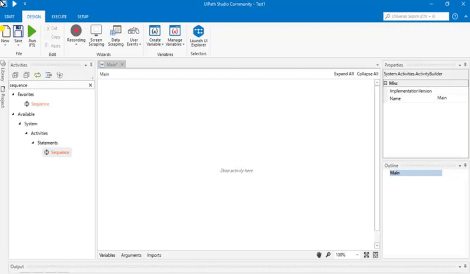Toggle the overview icon in designer footer
This screenshot has height=274, width=470.
375,255
